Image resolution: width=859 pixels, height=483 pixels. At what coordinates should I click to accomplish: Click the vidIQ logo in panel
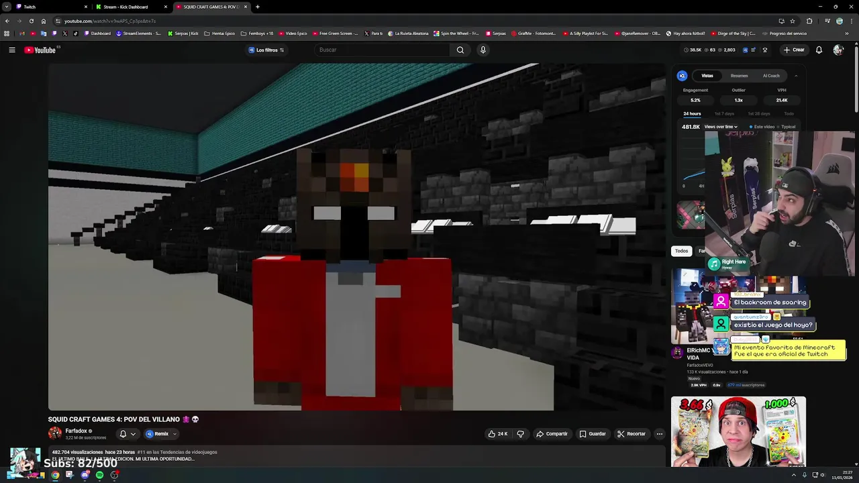pyautogui.click(x=682, y=76)
